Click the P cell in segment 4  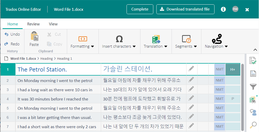tap(233, 99)
